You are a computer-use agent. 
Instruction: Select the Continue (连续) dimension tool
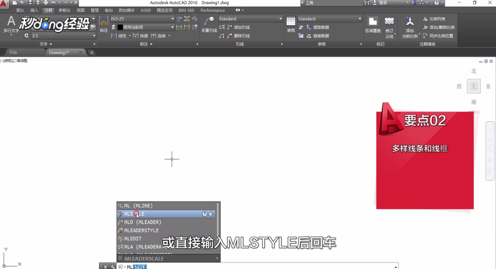(158, 36)
